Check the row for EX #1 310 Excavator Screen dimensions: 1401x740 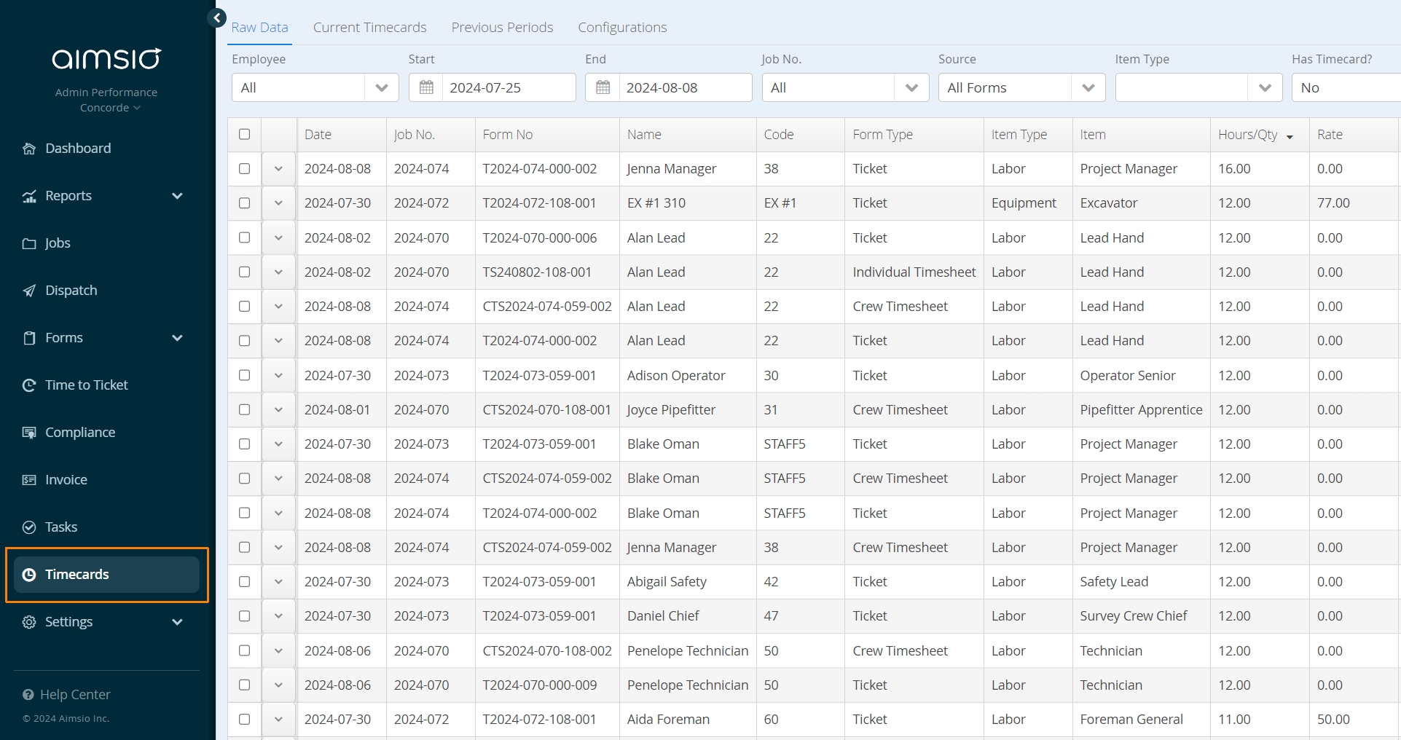[244, 203]
